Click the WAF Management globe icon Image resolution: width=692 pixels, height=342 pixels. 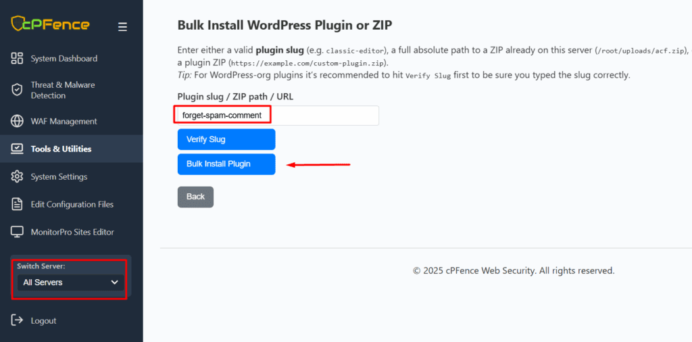18,122
